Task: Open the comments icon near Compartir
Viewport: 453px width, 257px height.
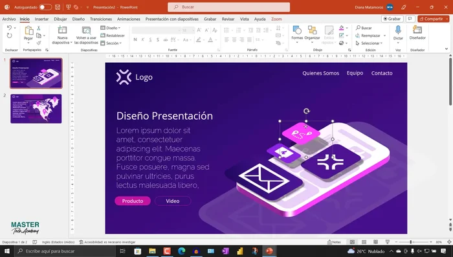Action: (410, 19)
